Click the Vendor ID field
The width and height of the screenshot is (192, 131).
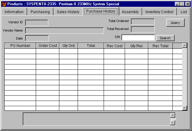click(37, 23)
